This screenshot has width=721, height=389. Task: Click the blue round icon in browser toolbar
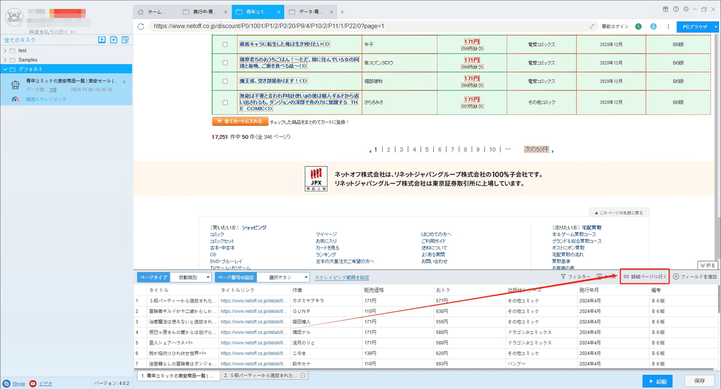click(x=653, y=26)
